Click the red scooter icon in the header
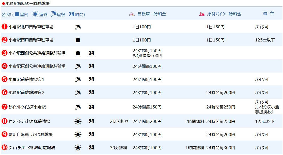This screenshot has height=155, width=283. (x=202, y=14)
